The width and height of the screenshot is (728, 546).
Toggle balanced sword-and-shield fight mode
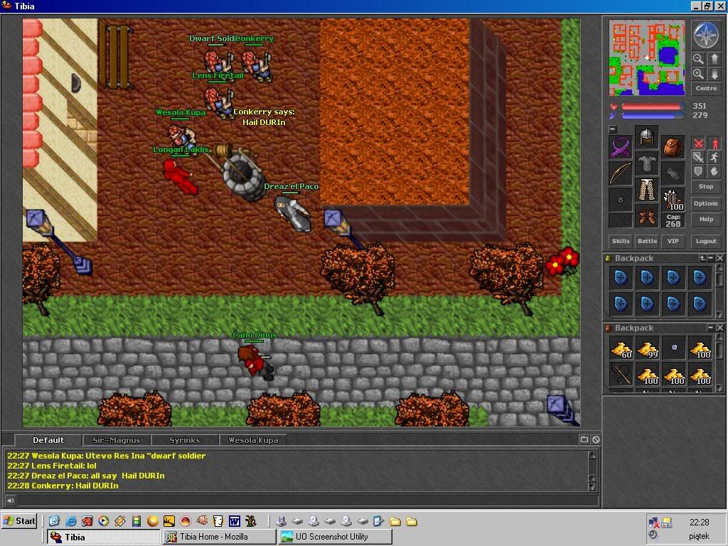(x=698, y=157)
